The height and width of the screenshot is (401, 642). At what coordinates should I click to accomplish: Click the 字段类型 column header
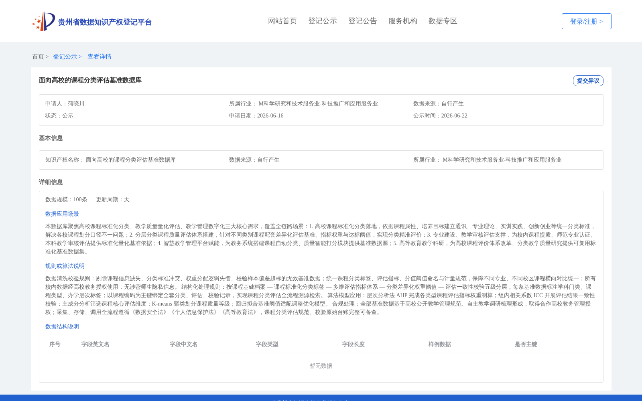coord(267,344)
